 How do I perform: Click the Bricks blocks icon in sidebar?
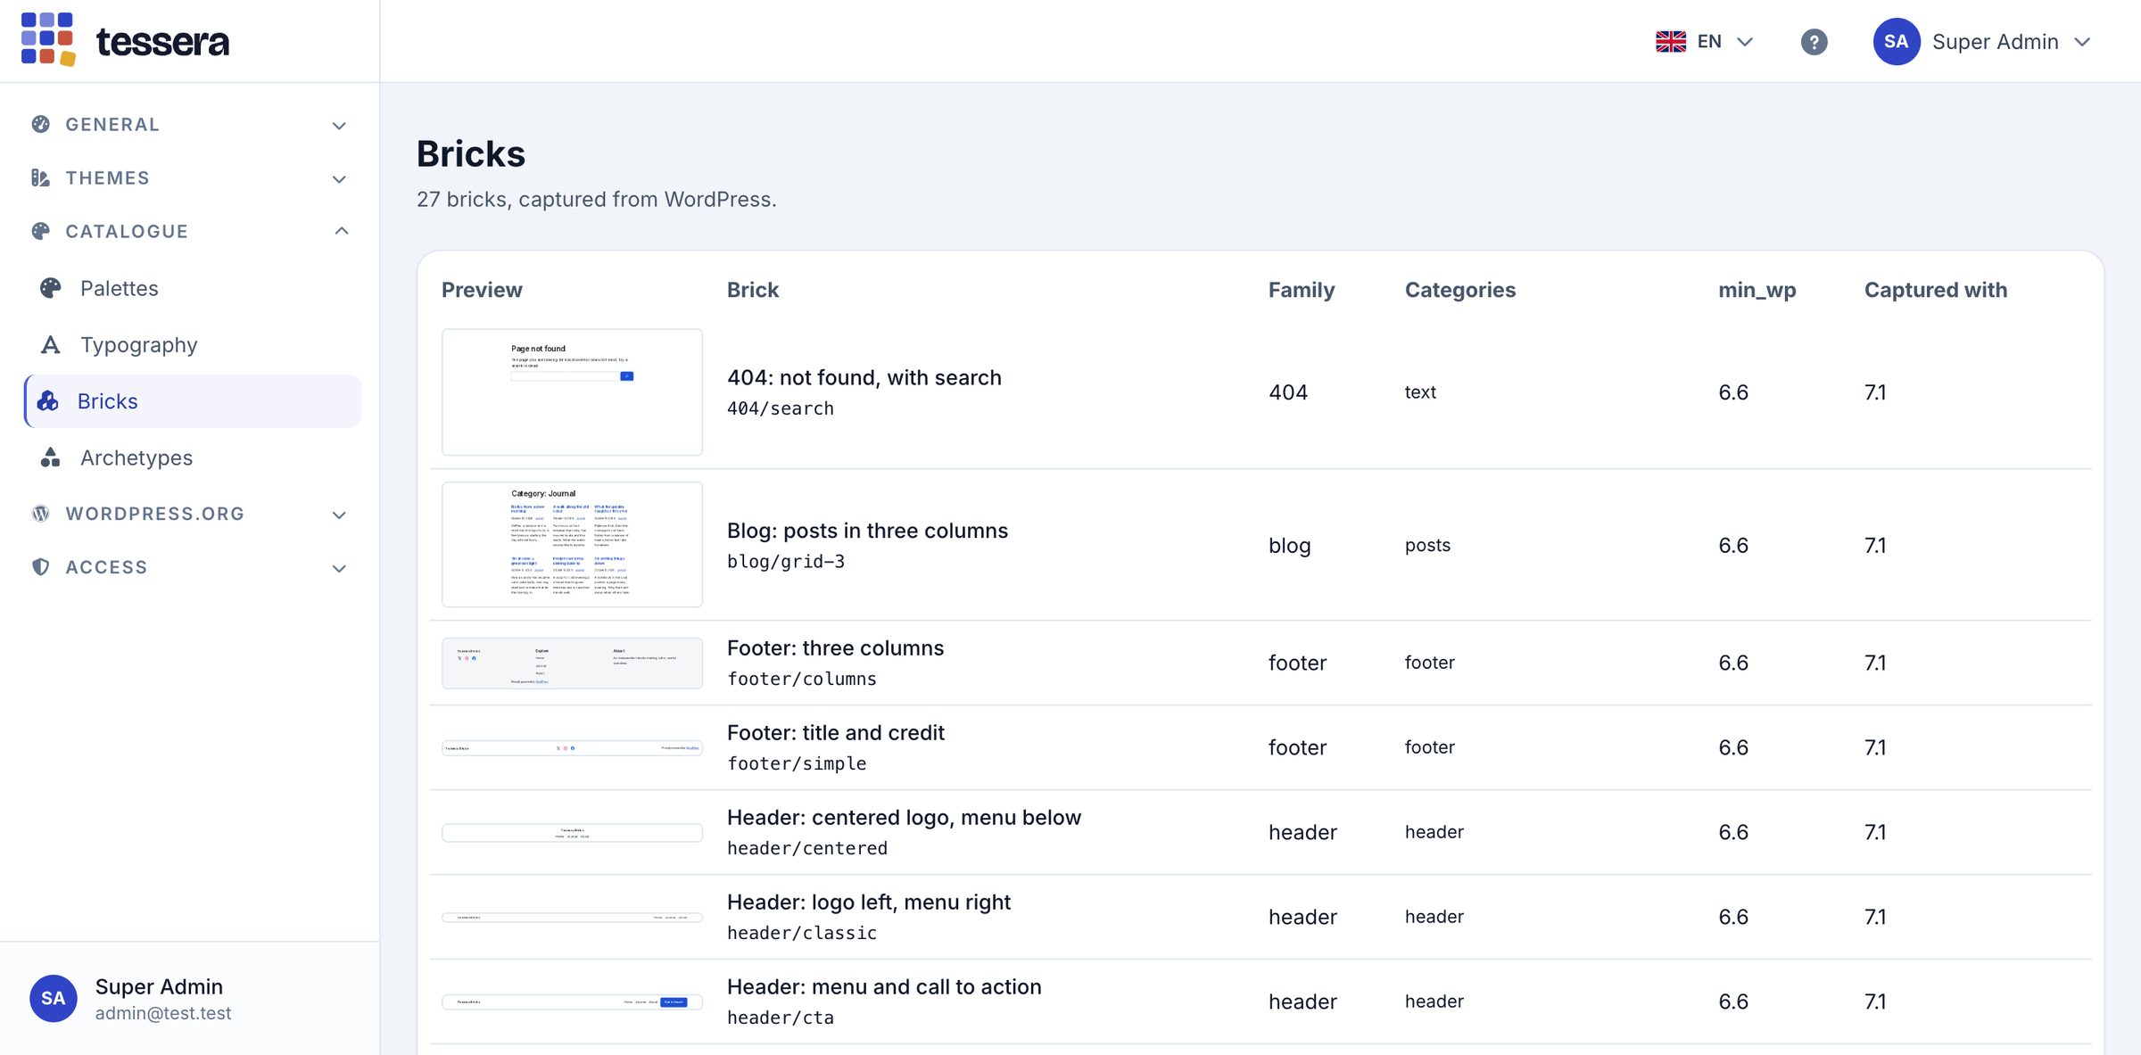48,401
